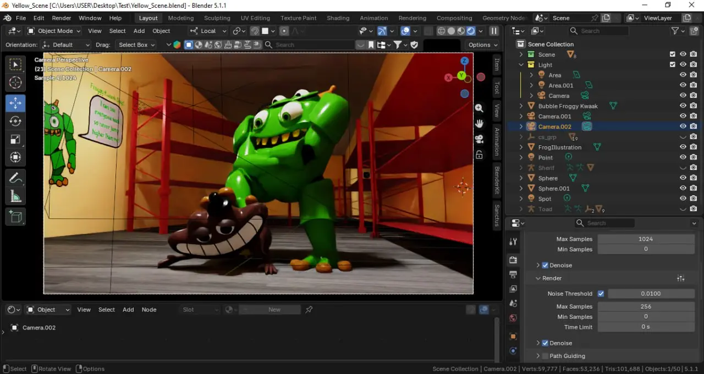The width and height of the screenshot is (704, 374).
Task: Switch to wireframe viewport shading
Action: [x=441, y=31]
